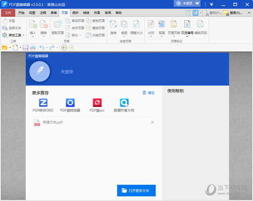Click the Print icon
Screen dimensions: 253x201
click(x=32, y=48)
